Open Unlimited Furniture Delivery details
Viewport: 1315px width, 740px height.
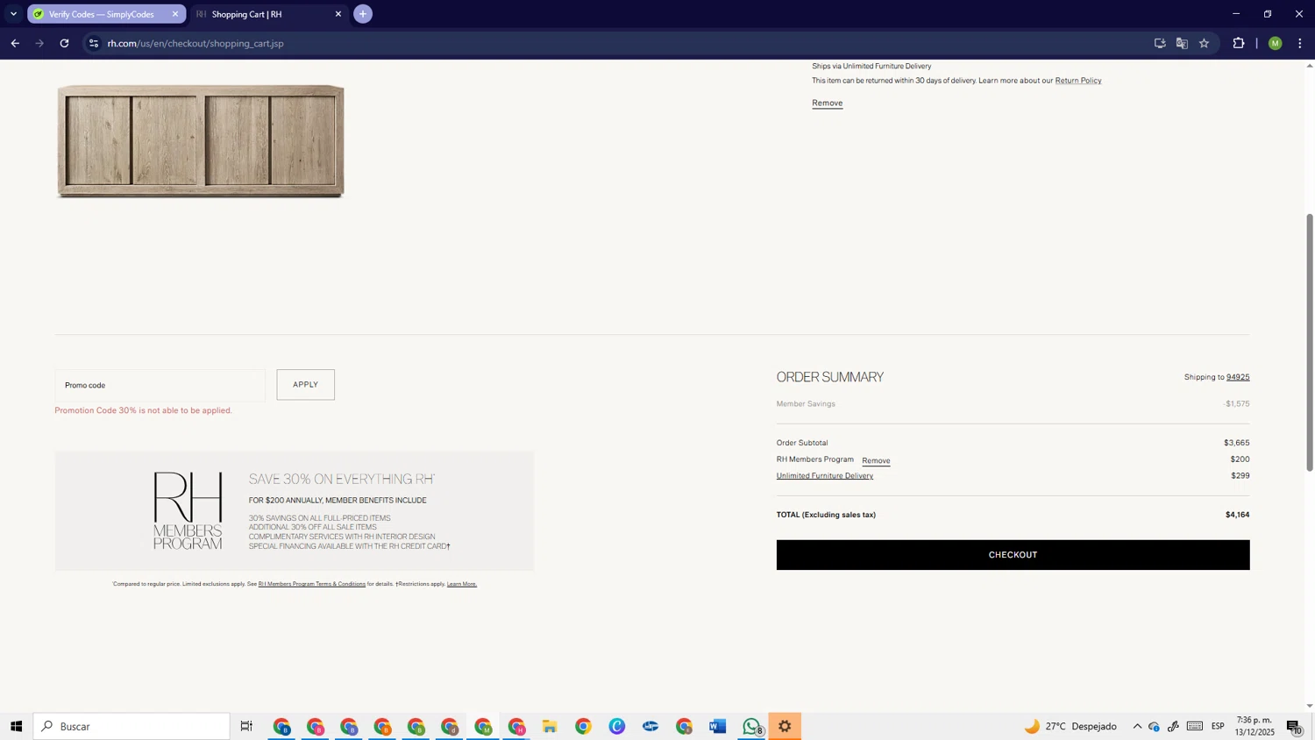(825, 476)
